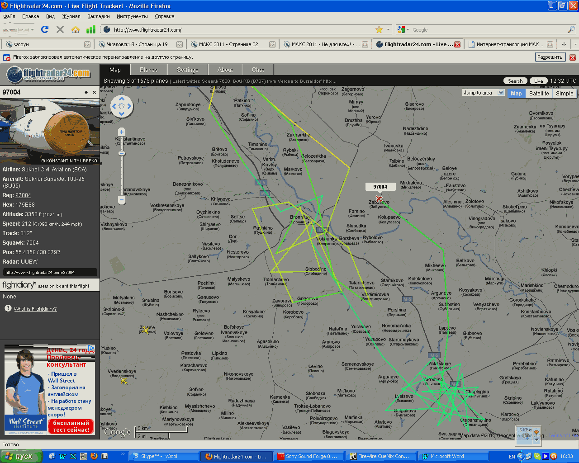Open the back/forward history dropdown
Image resolution: width=579 pixels, height=463 pixels.
click(x=32, y=30)
